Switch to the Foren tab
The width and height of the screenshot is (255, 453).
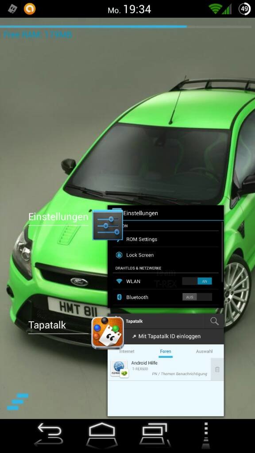[166, 352]
